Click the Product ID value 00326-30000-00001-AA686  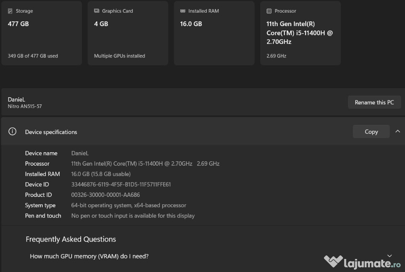click(105, 195)
